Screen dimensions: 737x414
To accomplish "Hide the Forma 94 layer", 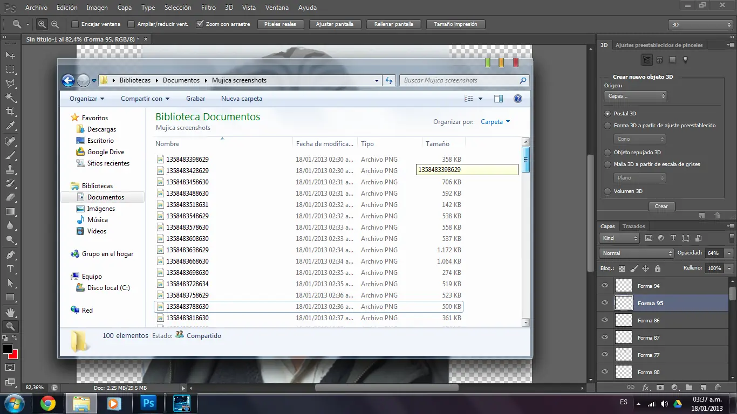I will coord(605,286).
